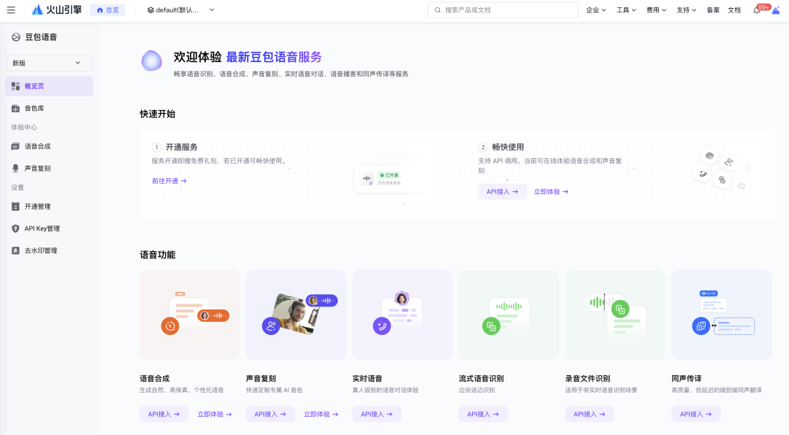This screenshot has width=789, height=435.
Task: Click the green 流式语音识别 card icon
Action: tap(491, 326)
